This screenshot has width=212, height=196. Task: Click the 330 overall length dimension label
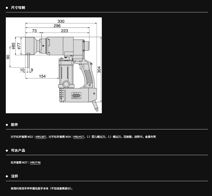[x=61, y=21]
